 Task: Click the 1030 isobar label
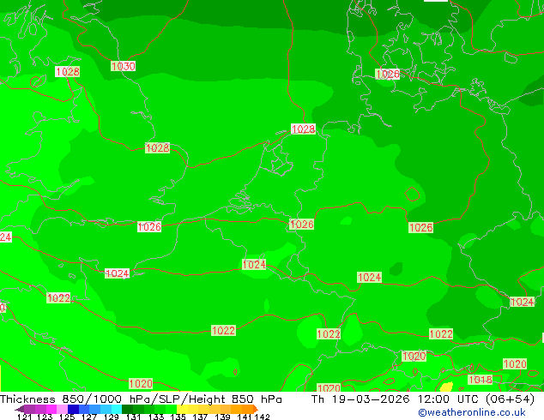124,66
